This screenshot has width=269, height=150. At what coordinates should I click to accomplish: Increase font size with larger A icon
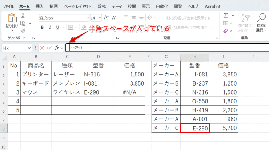[106, 18]
